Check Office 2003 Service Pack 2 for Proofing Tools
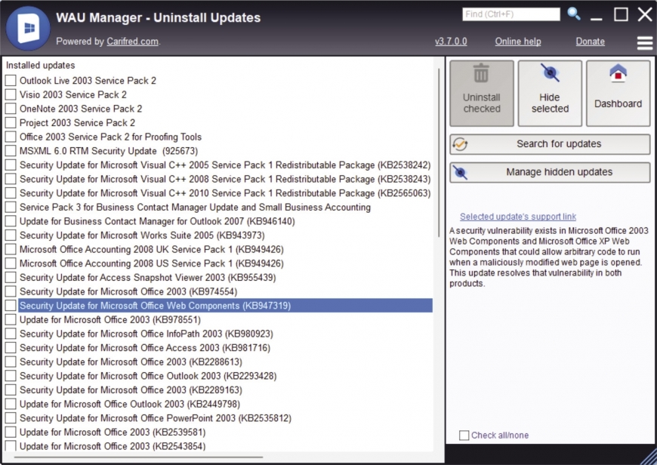Image resolution: width=657 pixels, height=465 pixels. click(x=11, y=137)
